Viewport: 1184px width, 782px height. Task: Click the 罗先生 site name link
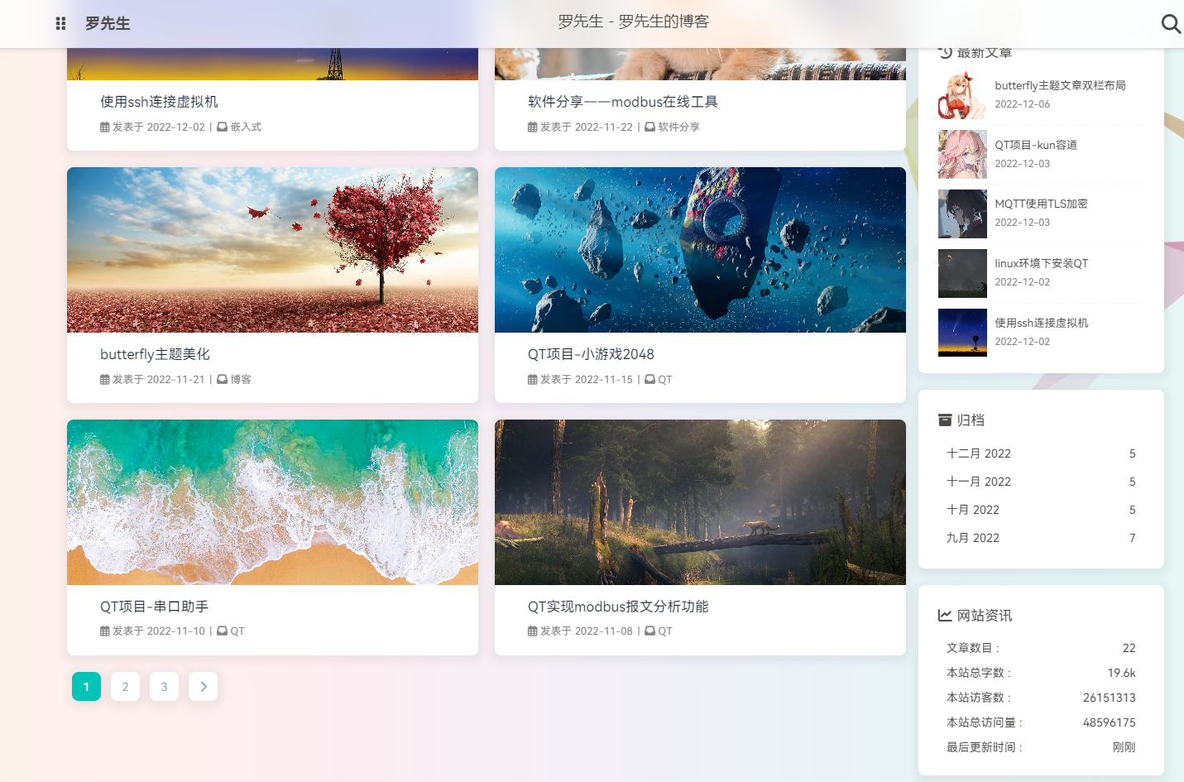point(108,24)
